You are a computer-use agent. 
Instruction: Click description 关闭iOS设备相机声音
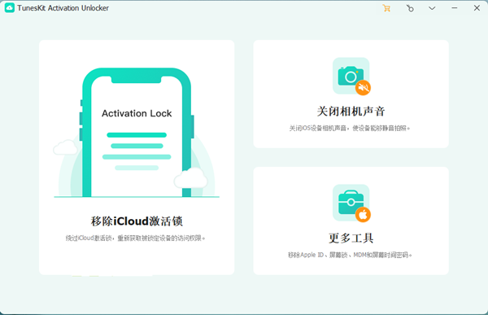[x=350, y=128]
